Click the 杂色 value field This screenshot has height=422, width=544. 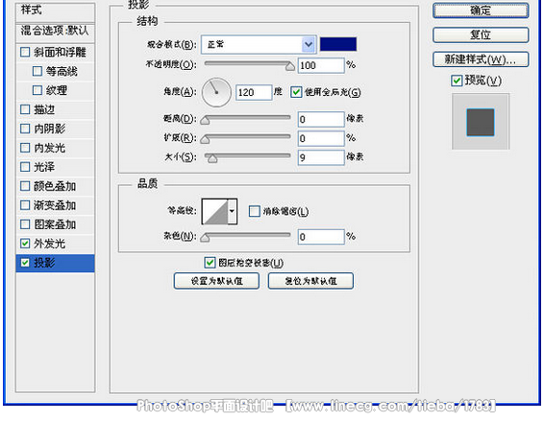[321, 237]
